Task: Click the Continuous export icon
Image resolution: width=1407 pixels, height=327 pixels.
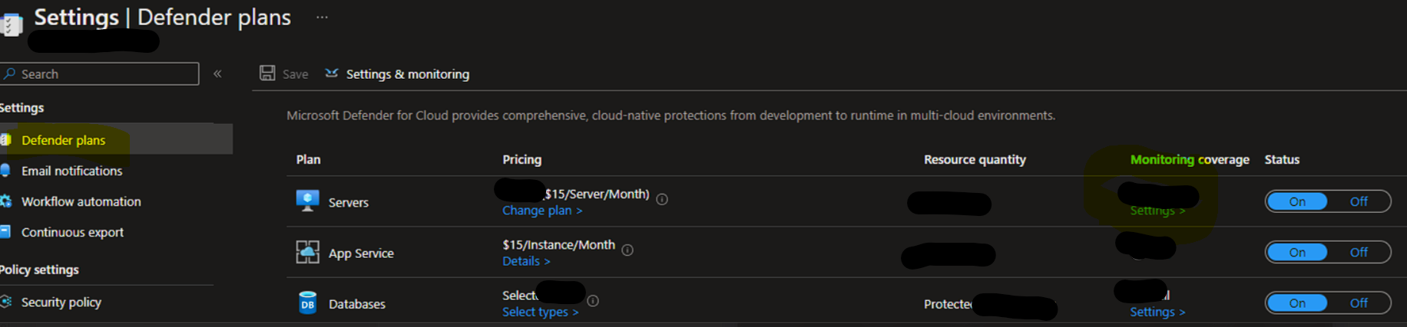Action: (x=5, y=231)
